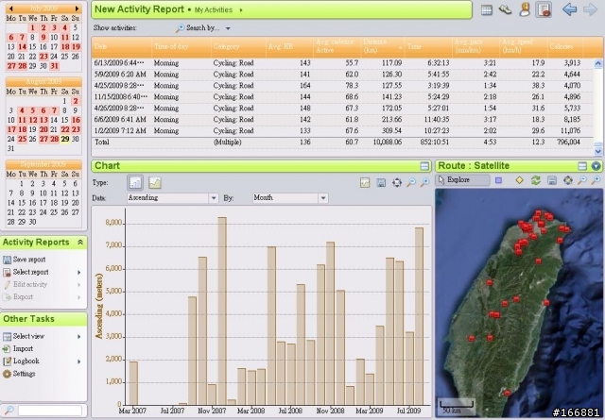Sort by the Date column header

click(122, 46)
